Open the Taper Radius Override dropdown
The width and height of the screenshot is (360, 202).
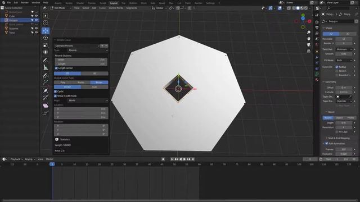[344, 101]
